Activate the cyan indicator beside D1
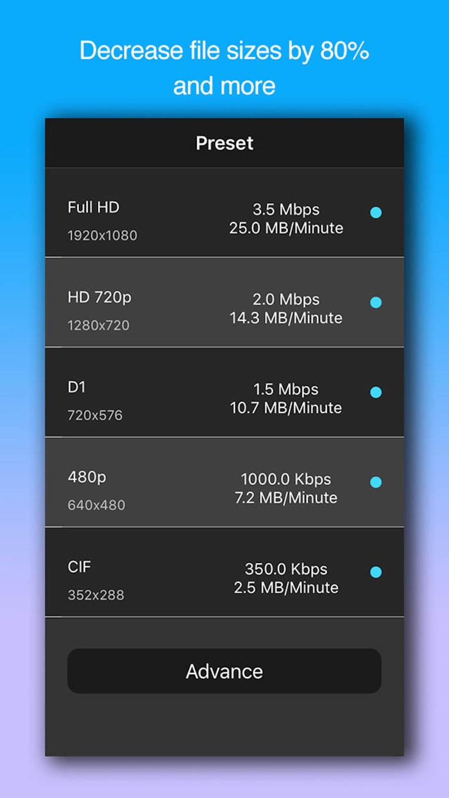The height and width of the screenshot is (798, 449). [x=376, y=392]
